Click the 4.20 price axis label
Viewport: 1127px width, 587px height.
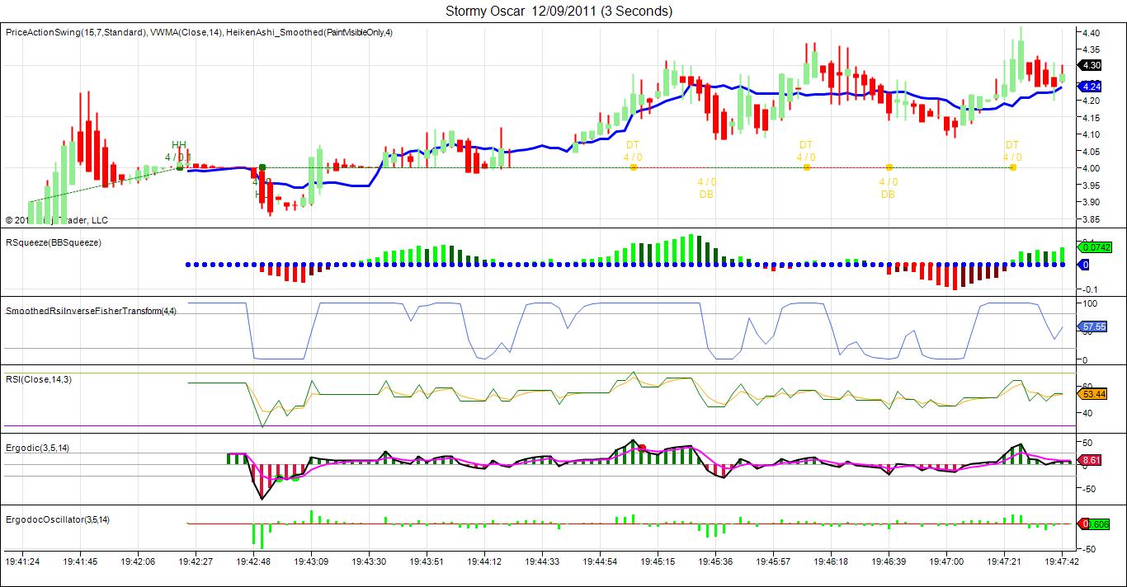(1090, 101)
